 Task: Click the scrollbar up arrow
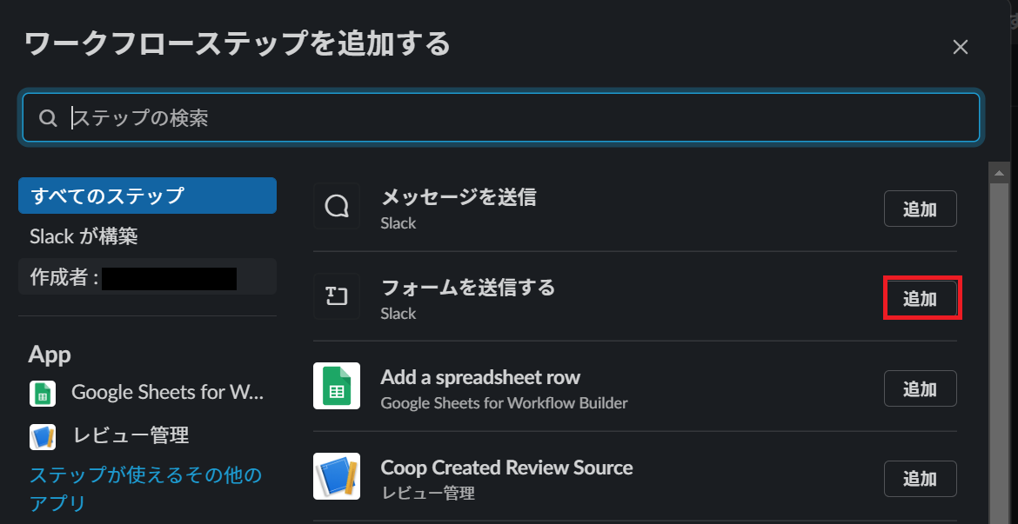(x=998, y=174)
